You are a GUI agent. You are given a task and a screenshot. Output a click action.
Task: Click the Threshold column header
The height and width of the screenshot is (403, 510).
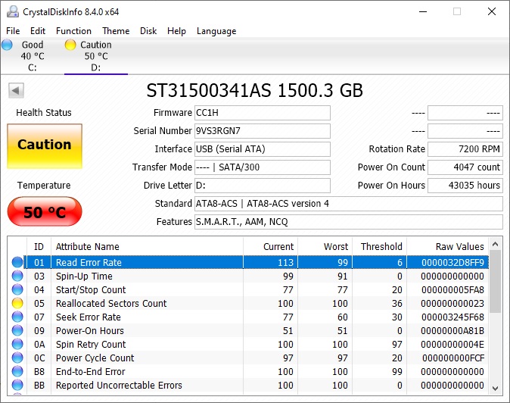(x=380, y=246)
